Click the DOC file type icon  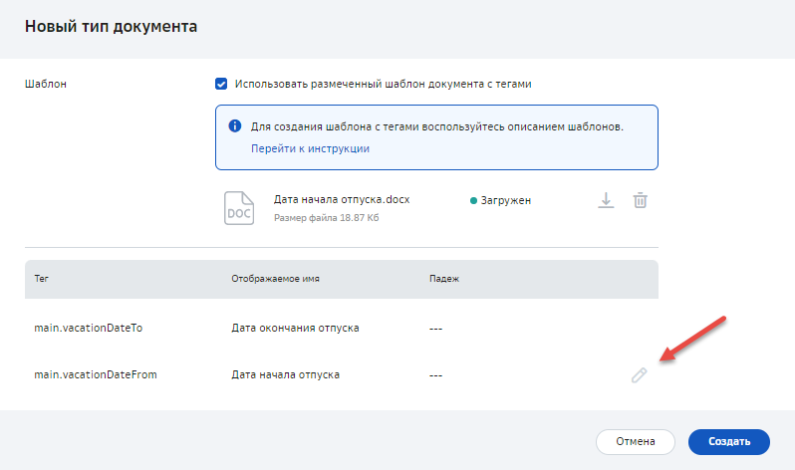pos(239,208)
